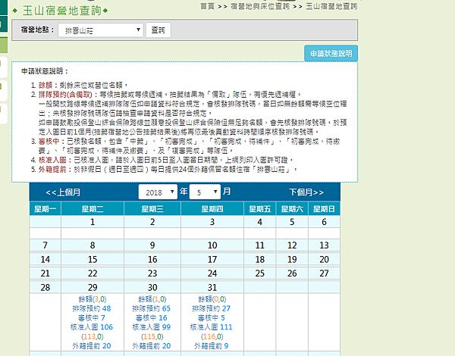Viewport: 455px width, 356px height.
Task: Click 宿營地與床位查詢 in the breadcrumb
Action: tap(260, 6)
